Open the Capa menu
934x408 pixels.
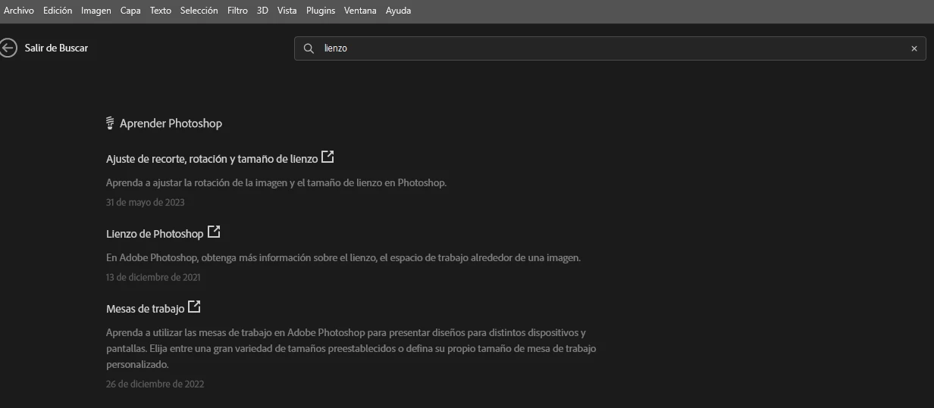point(130,11)
